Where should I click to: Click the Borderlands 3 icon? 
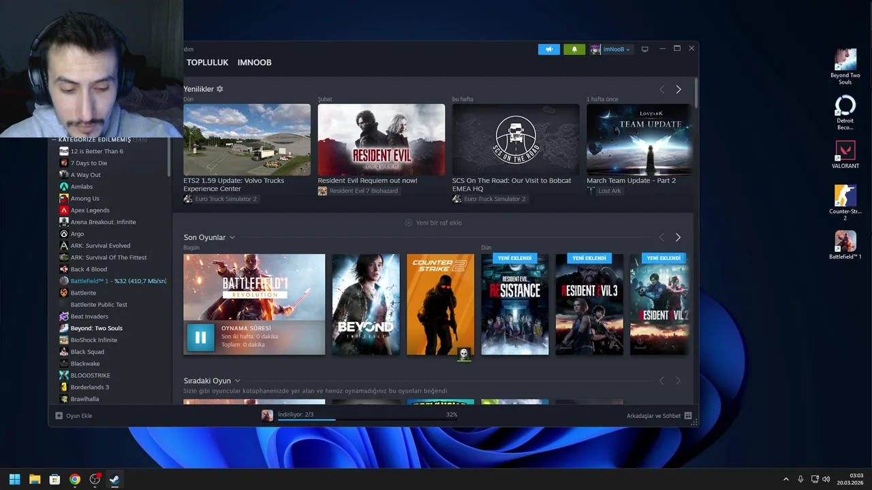click(x=64, y=387)
